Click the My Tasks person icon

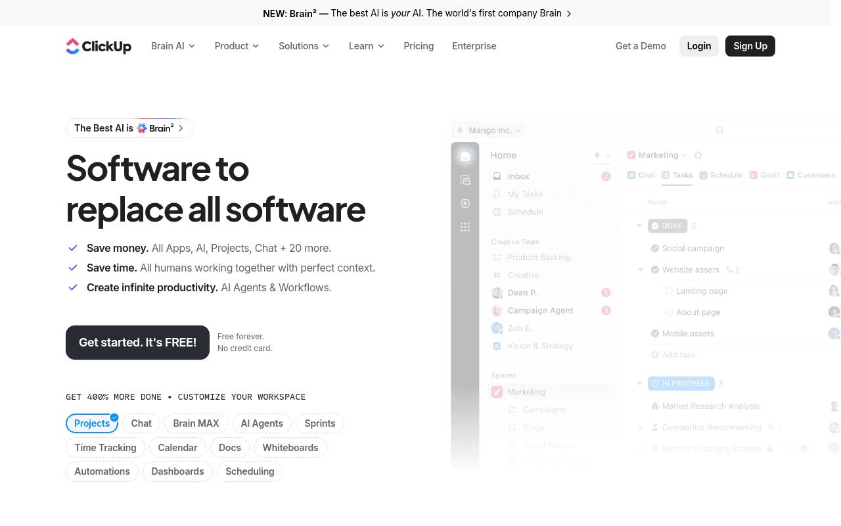click(x=497, y=194)
